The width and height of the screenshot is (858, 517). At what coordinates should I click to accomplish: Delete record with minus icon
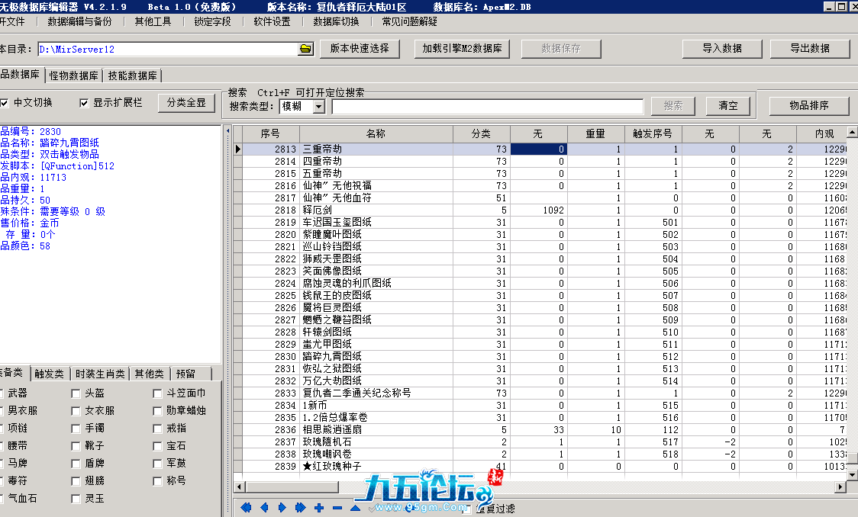[337, 508]
